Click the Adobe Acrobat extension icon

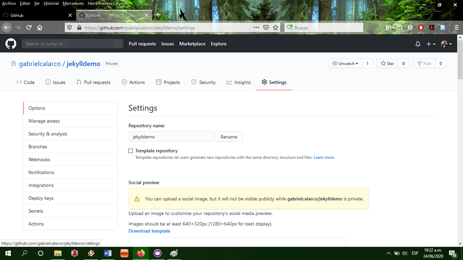(x=432, y=27)
